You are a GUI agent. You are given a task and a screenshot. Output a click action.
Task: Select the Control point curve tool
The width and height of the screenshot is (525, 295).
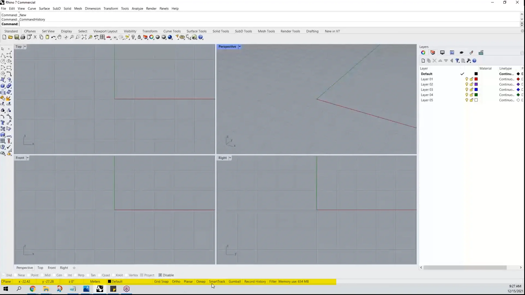[9, 56]
